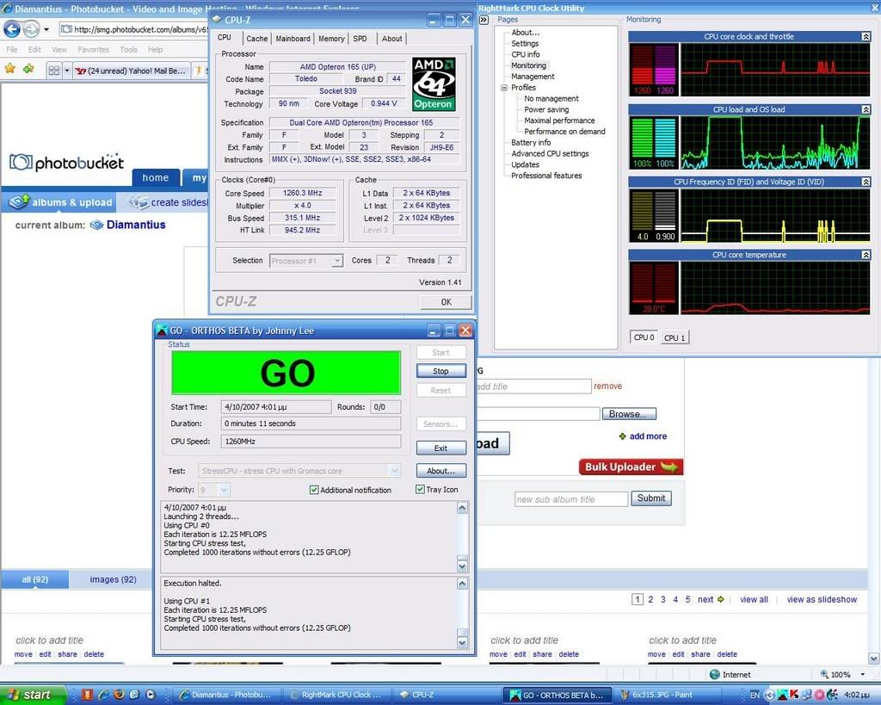Click the Stop button in ORTHOS
Viewport: 881px width, 705px height.
coord(441,371)
